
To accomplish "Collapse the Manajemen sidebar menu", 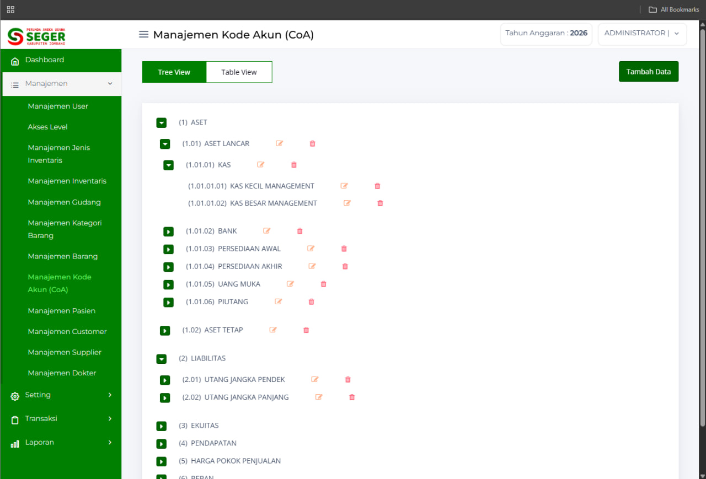I will (62, 84).
